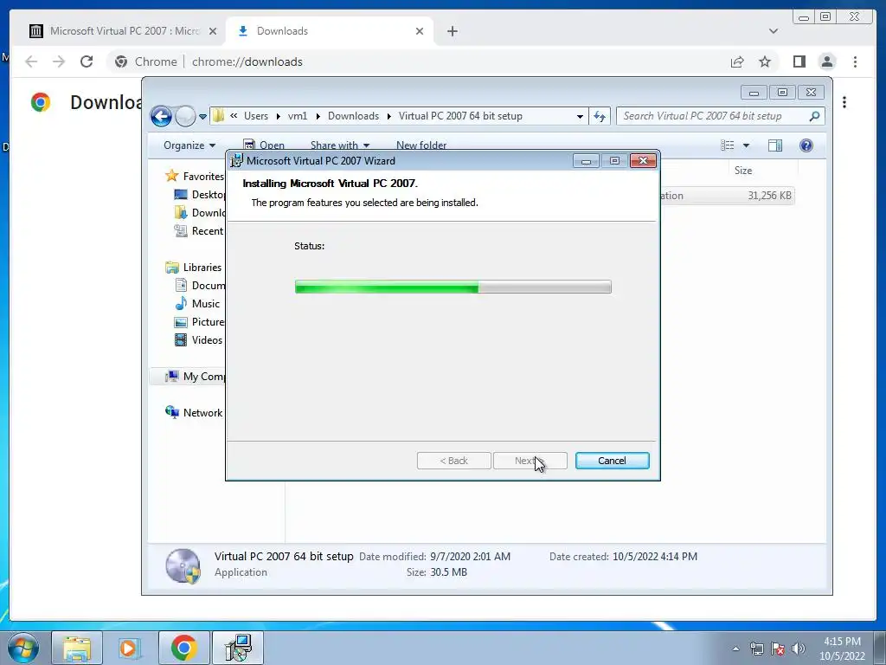The image size is (886, 665).
Task: Open Documents library
Action: [200, 286]
